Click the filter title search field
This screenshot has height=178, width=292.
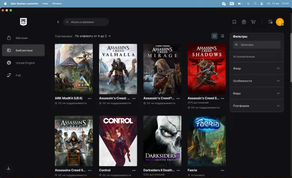[256, 44]
